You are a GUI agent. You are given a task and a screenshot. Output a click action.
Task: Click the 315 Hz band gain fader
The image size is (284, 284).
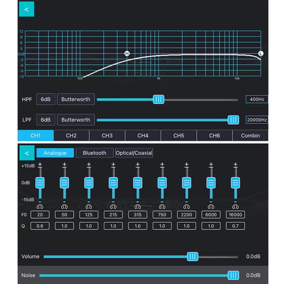click(138, 183)
